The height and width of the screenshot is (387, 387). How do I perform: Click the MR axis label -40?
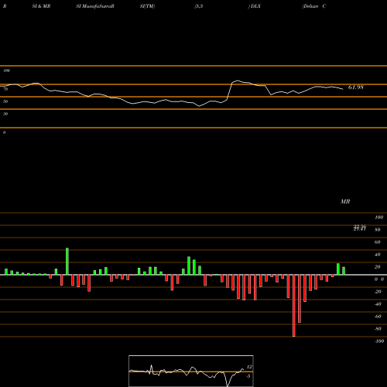378,304
